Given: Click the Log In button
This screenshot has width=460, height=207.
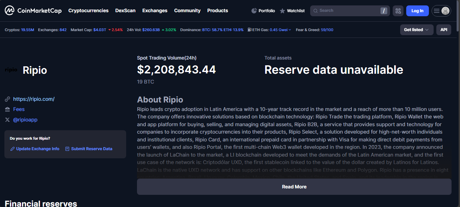Looking at the screenshot, I should click(x=417, y=11).
